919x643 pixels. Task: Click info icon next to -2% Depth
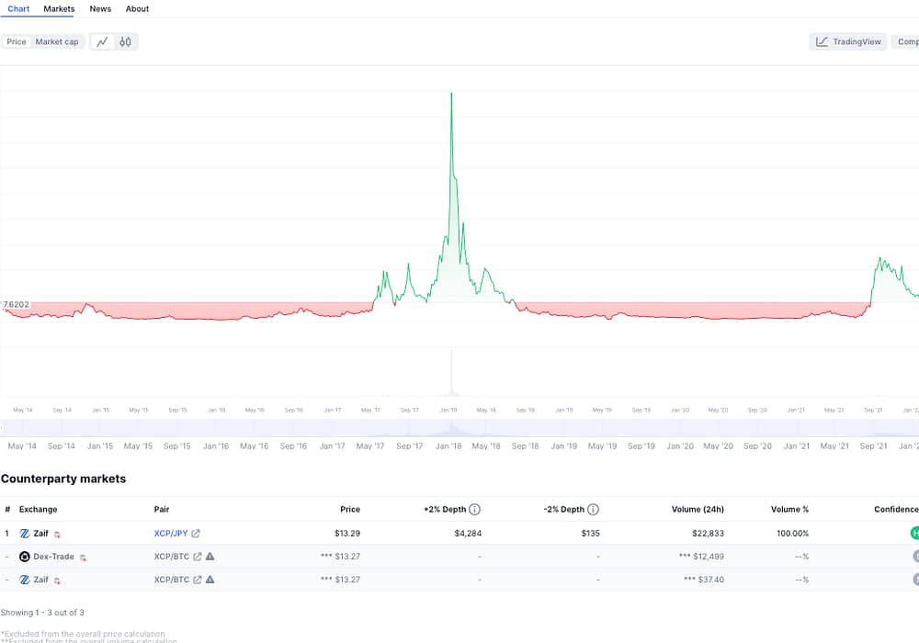pos(593,509)
